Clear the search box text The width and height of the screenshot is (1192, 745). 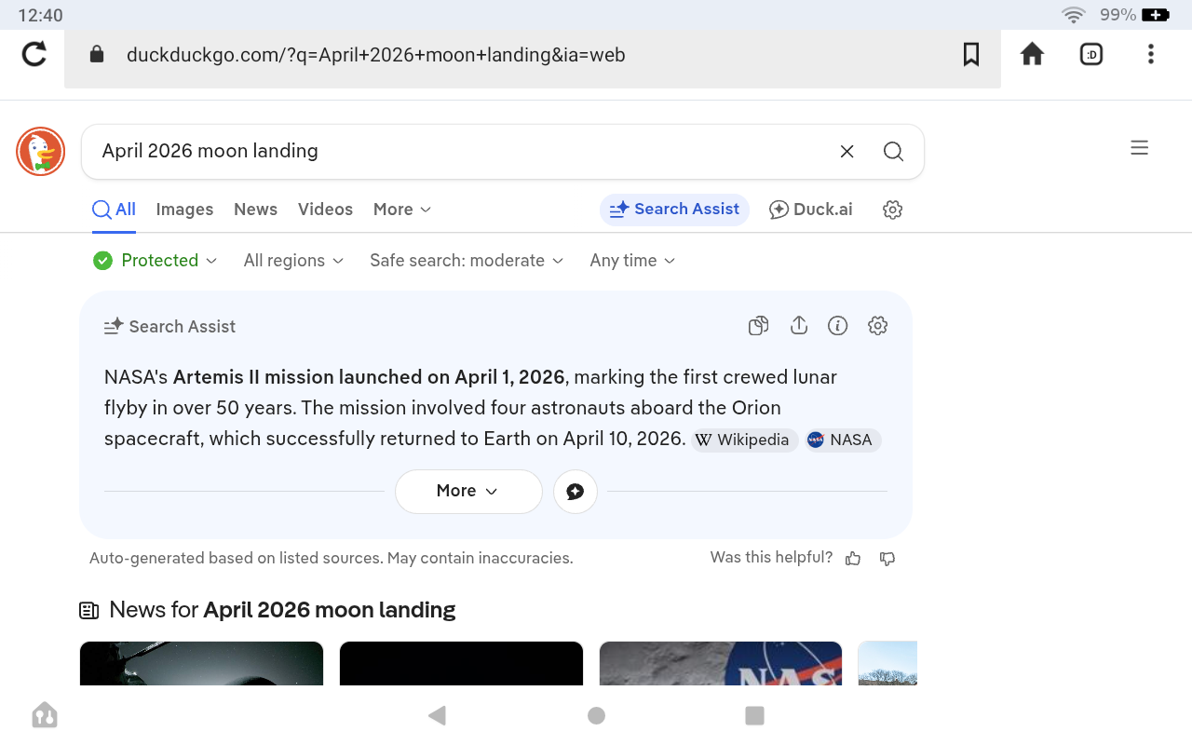point(847,152)
